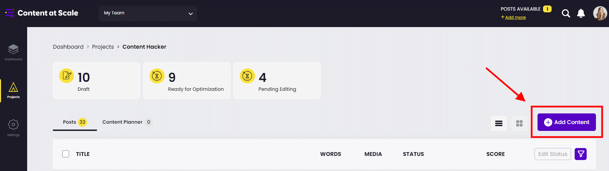
Task: Open the notifications bell
Action: [x=581, y=13]
